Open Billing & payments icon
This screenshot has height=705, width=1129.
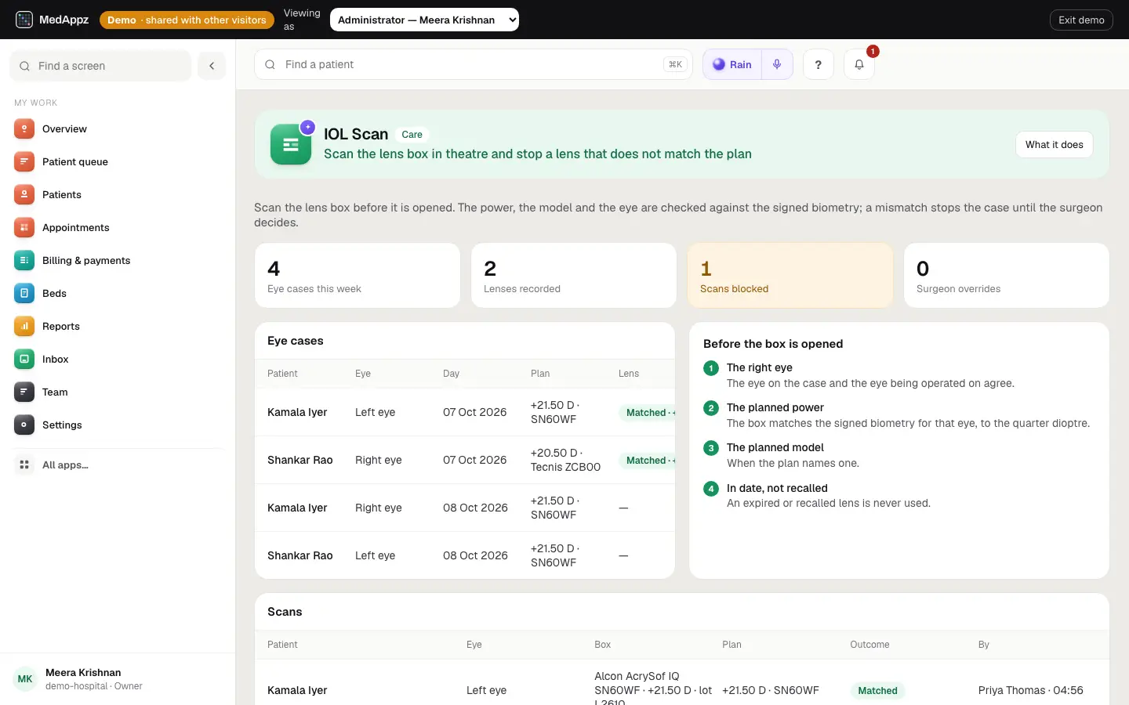point(24,261)
